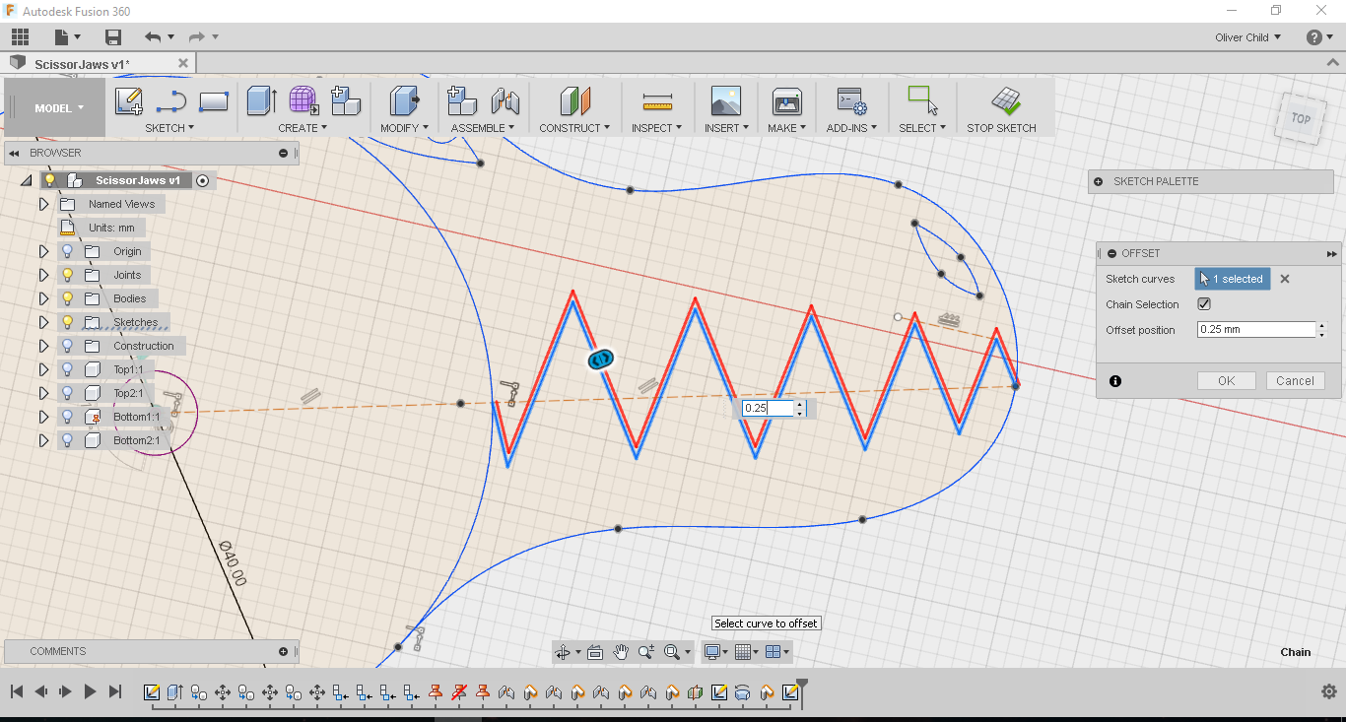Click the Pan hand icon in navigation bar

pos(621,652)
